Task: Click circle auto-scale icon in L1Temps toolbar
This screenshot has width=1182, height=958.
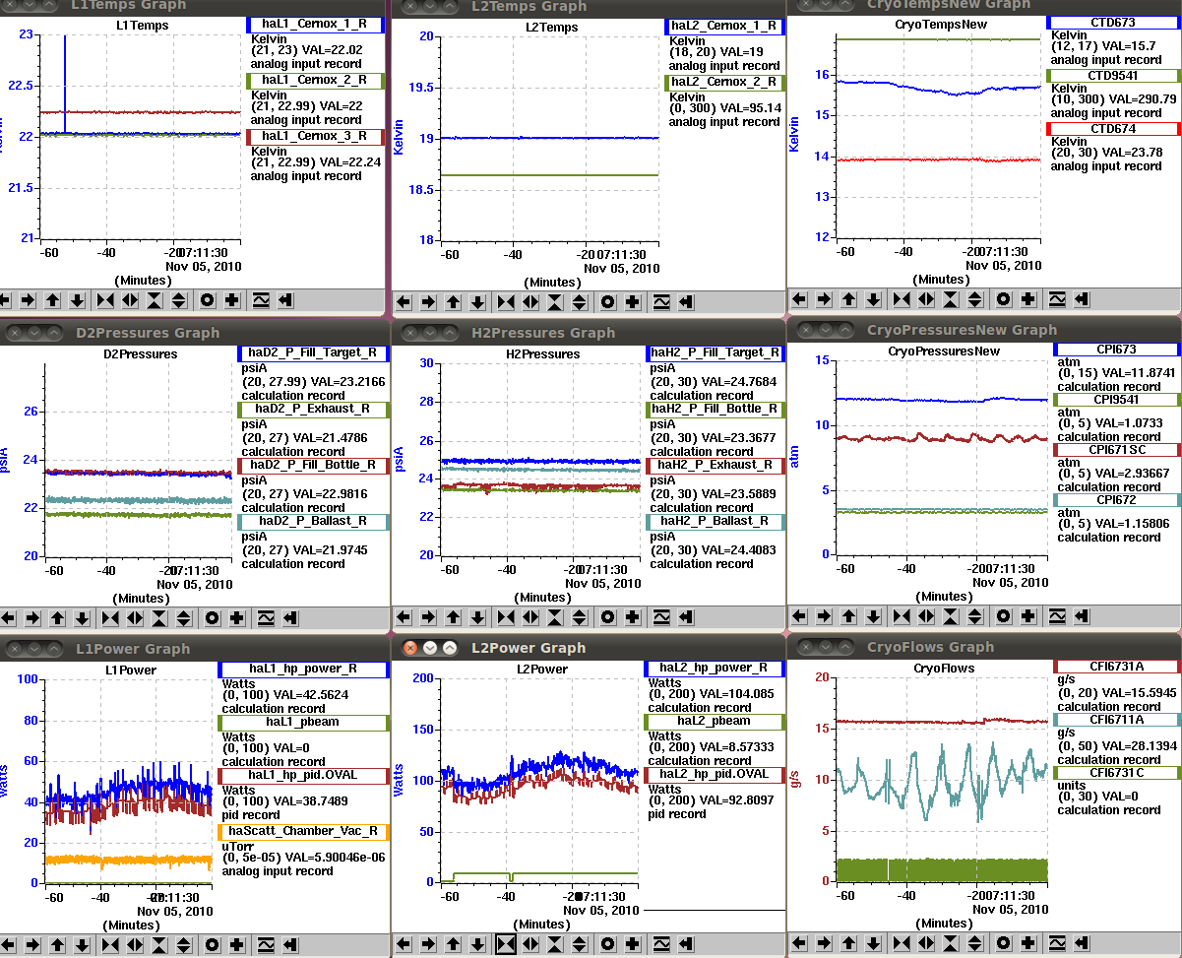Action: click(207, 300)
